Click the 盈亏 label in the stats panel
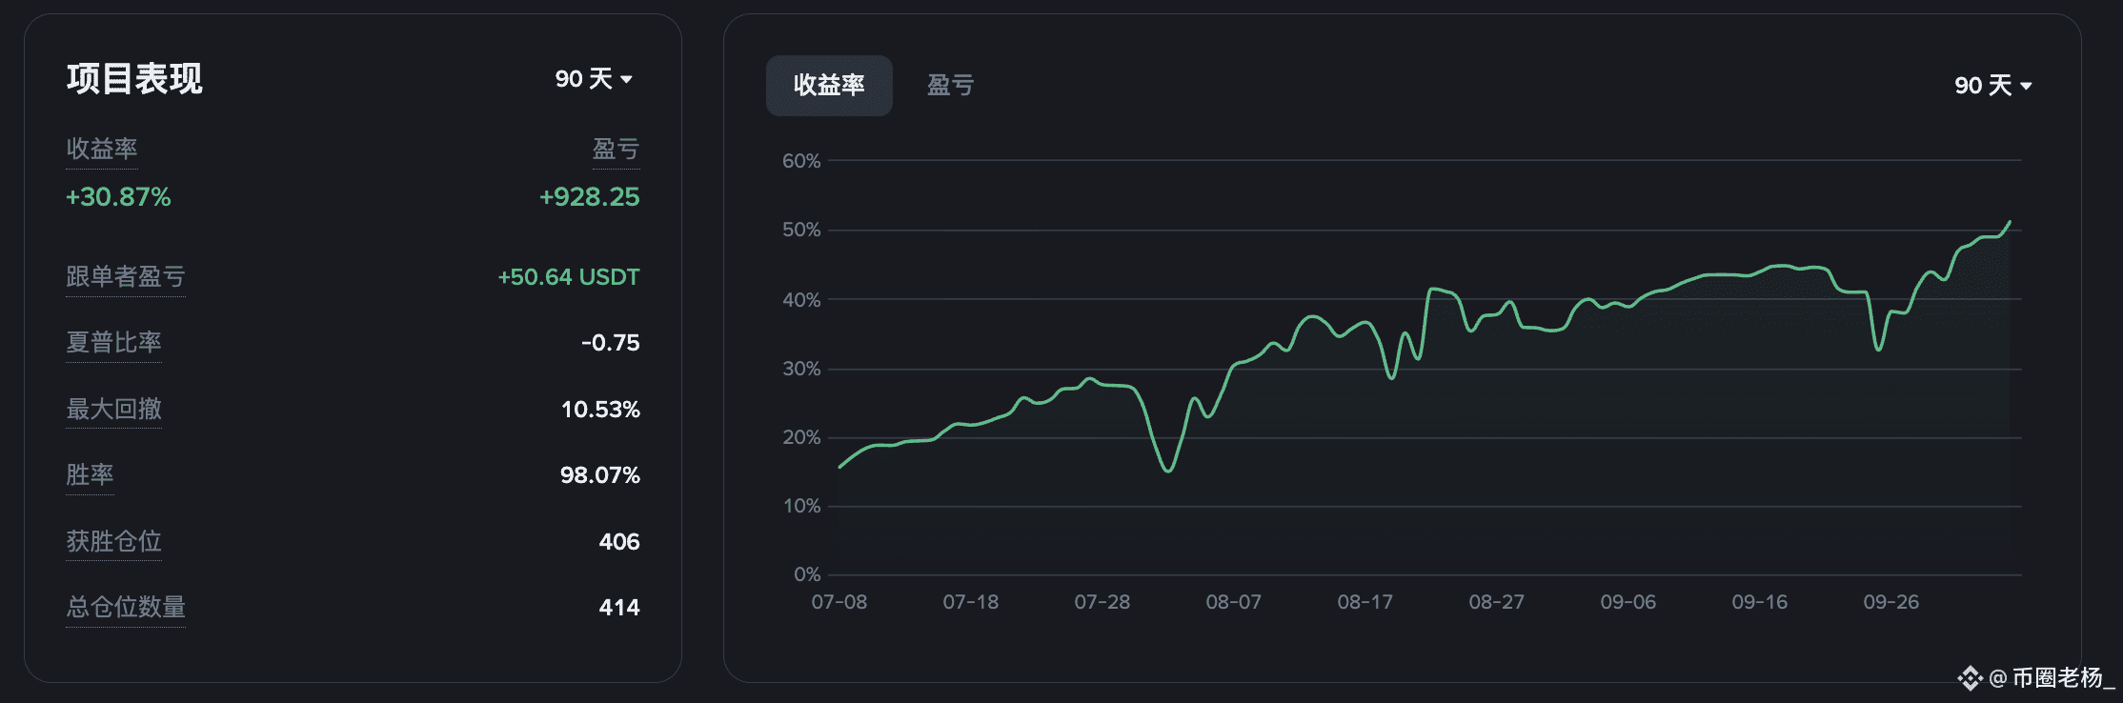Screen dimensions: 2123x703 616,149
